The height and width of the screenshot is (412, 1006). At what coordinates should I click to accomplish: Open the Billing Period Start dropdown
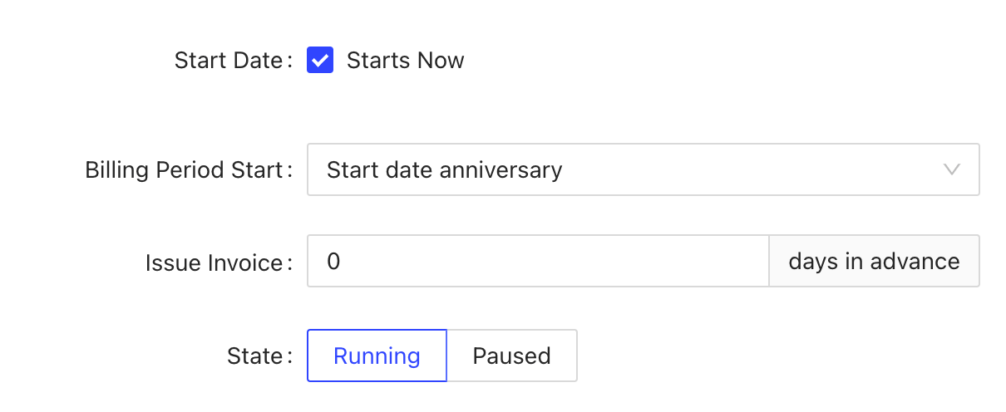pyautogui.click(x=643, y=170)
